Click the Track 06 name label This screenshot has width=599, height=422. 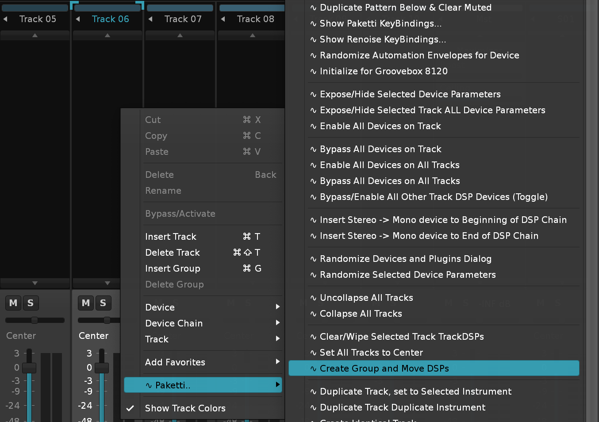110,19
